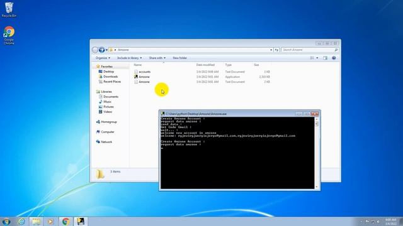
Task: Click the console scrollbar up arrow
Action: (317, 119)
